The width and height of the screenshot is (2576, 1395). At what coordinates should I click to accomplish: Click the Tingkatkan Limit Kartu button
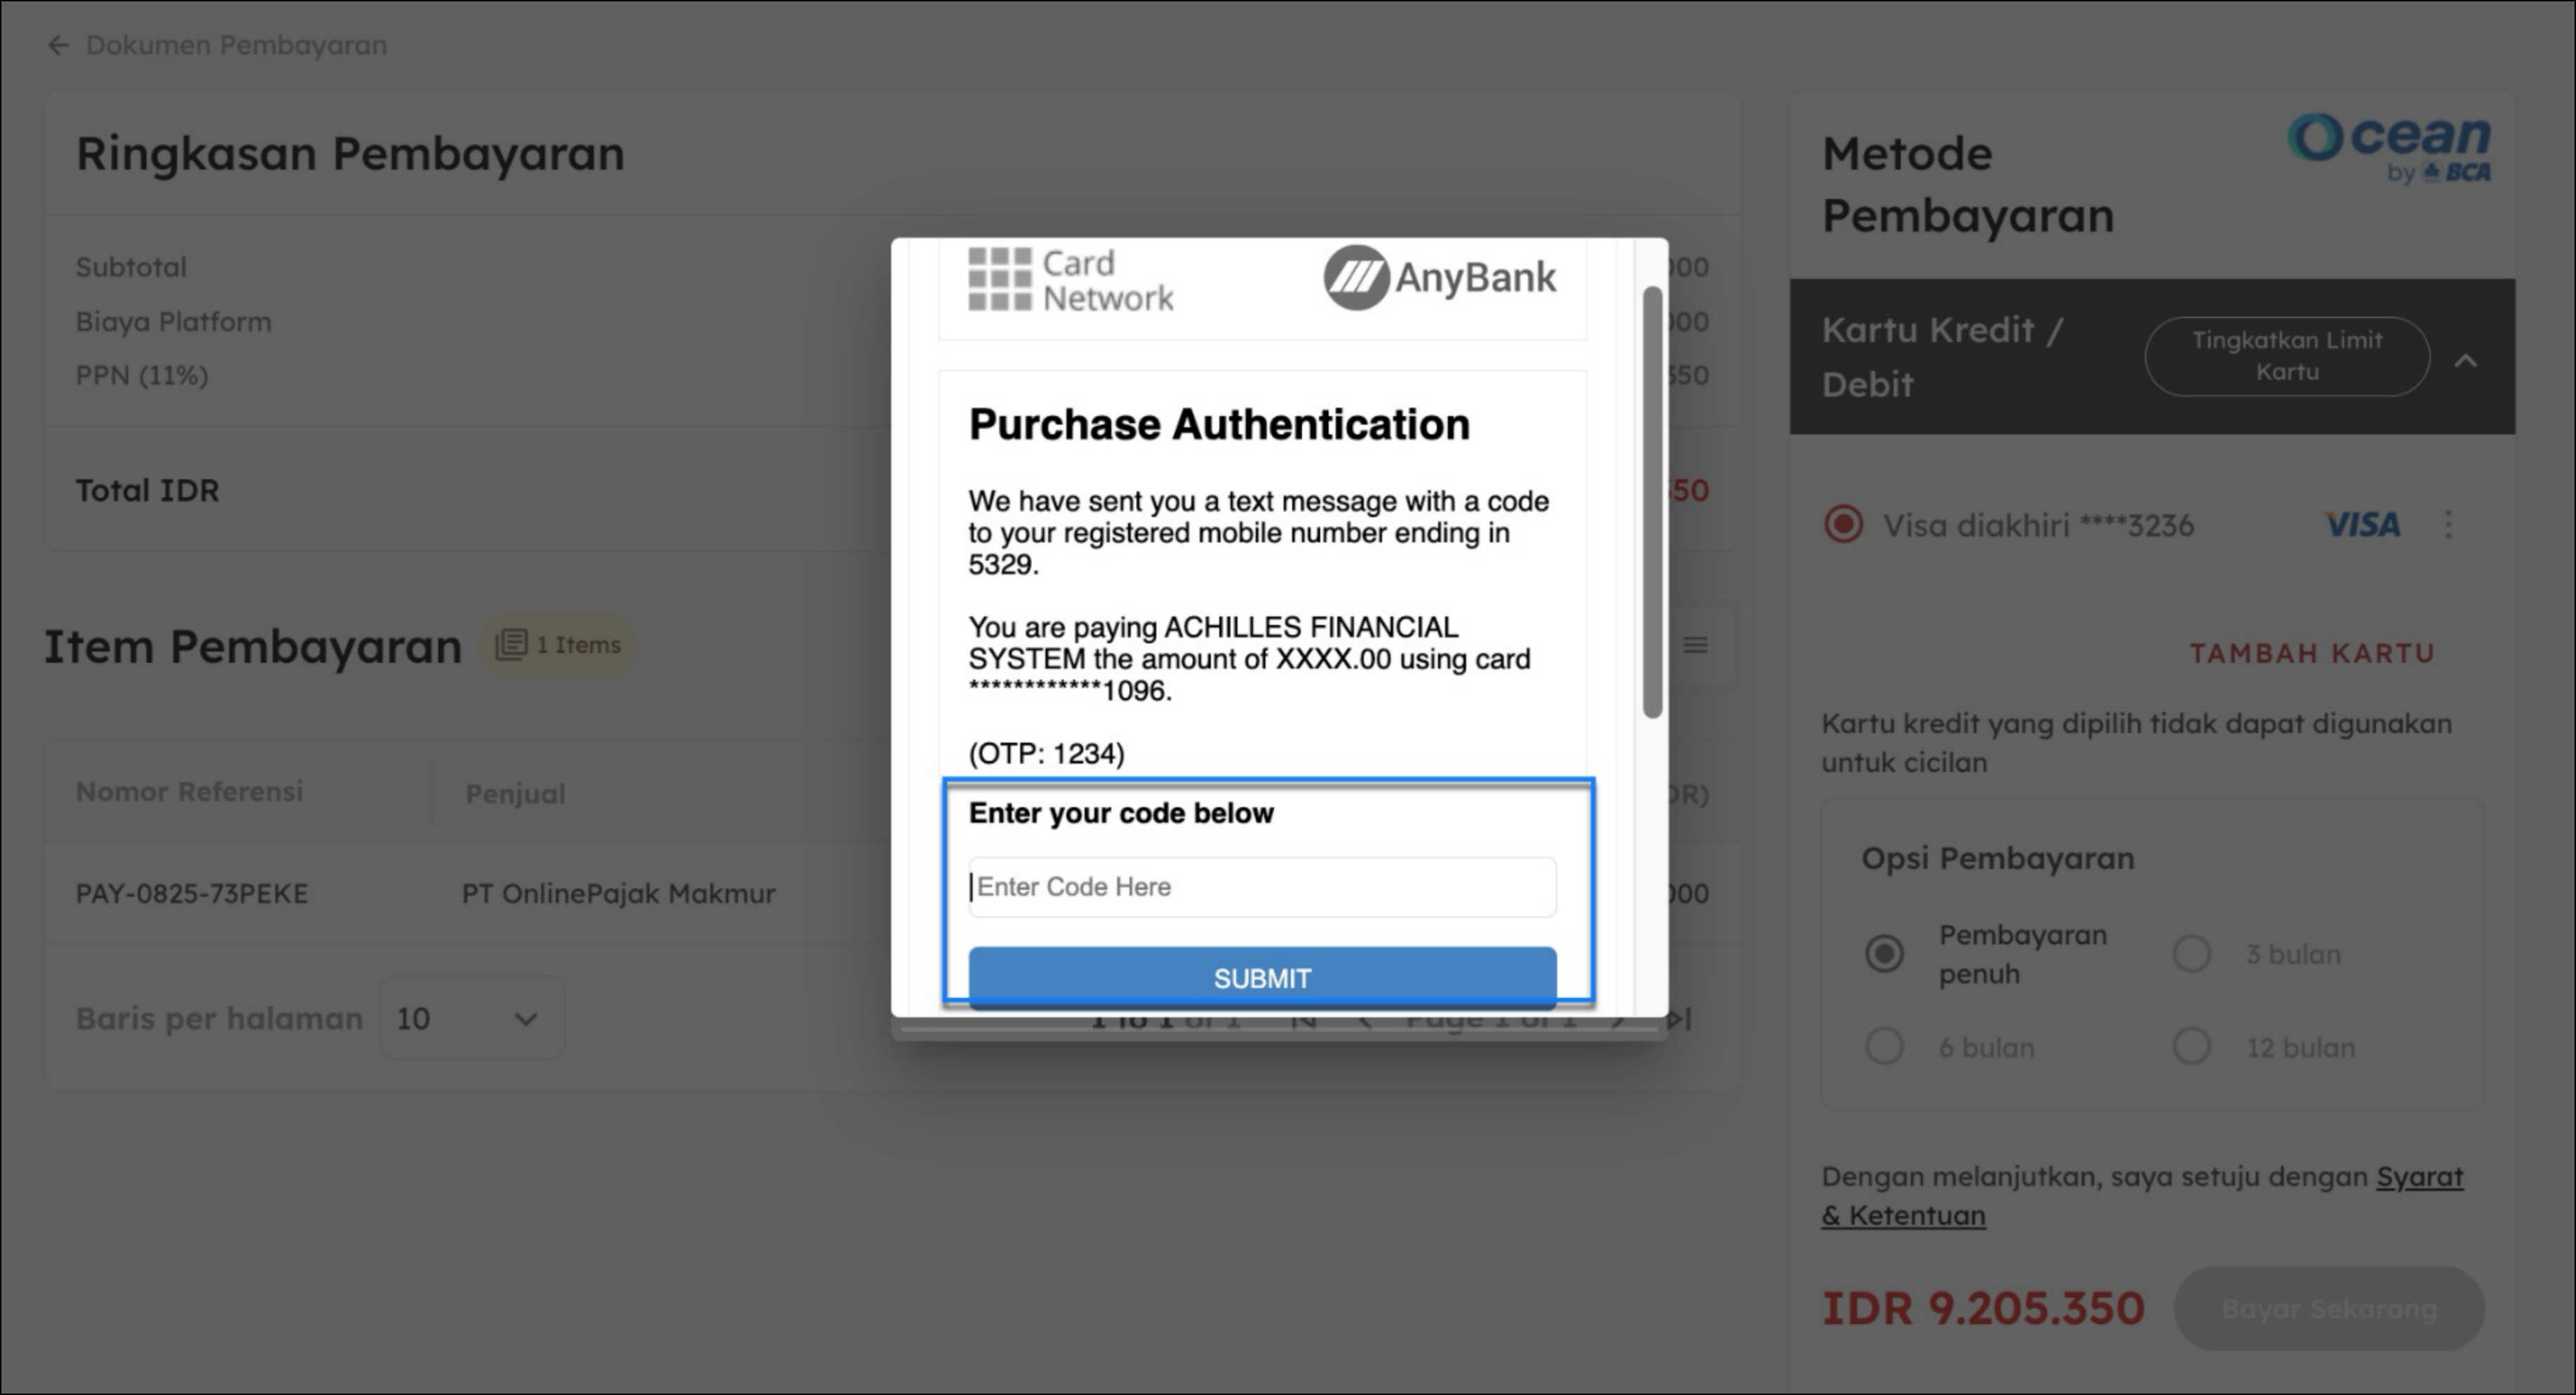[x=2286, y=356]
